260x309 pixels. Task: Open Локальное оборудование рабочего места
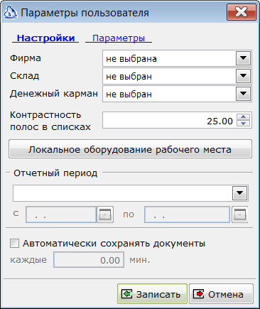[x=130, y=149]
